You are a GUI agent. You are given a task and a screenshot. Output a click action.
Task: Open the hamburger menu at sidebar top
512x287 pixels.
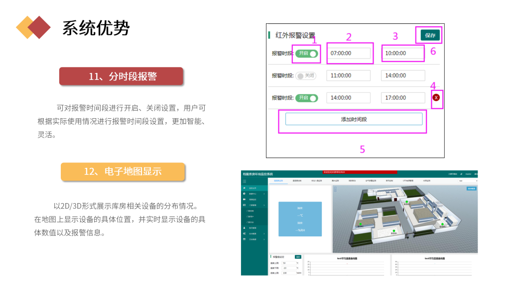pos(245,181)
